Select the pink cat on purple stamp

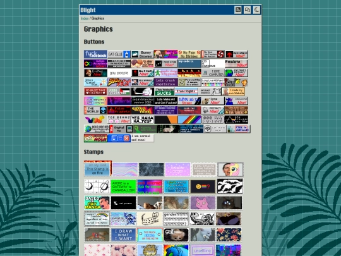[203, 203]
